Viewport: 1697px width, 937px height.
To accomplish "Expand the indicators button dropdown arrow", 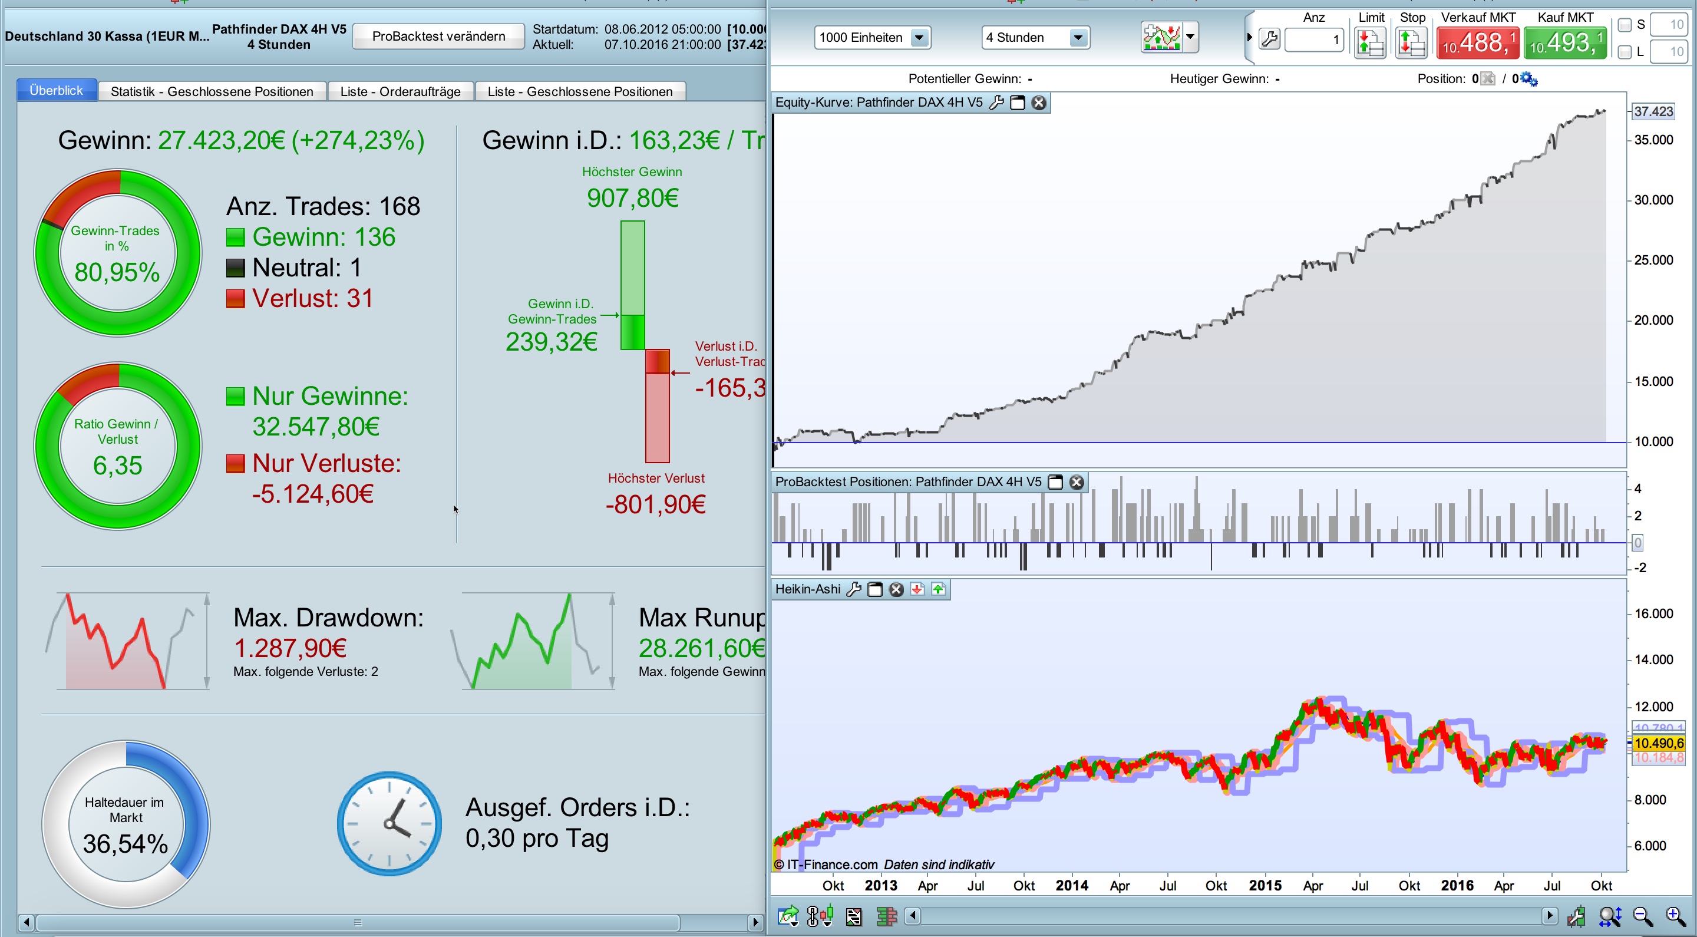I will coord(1190,37).
